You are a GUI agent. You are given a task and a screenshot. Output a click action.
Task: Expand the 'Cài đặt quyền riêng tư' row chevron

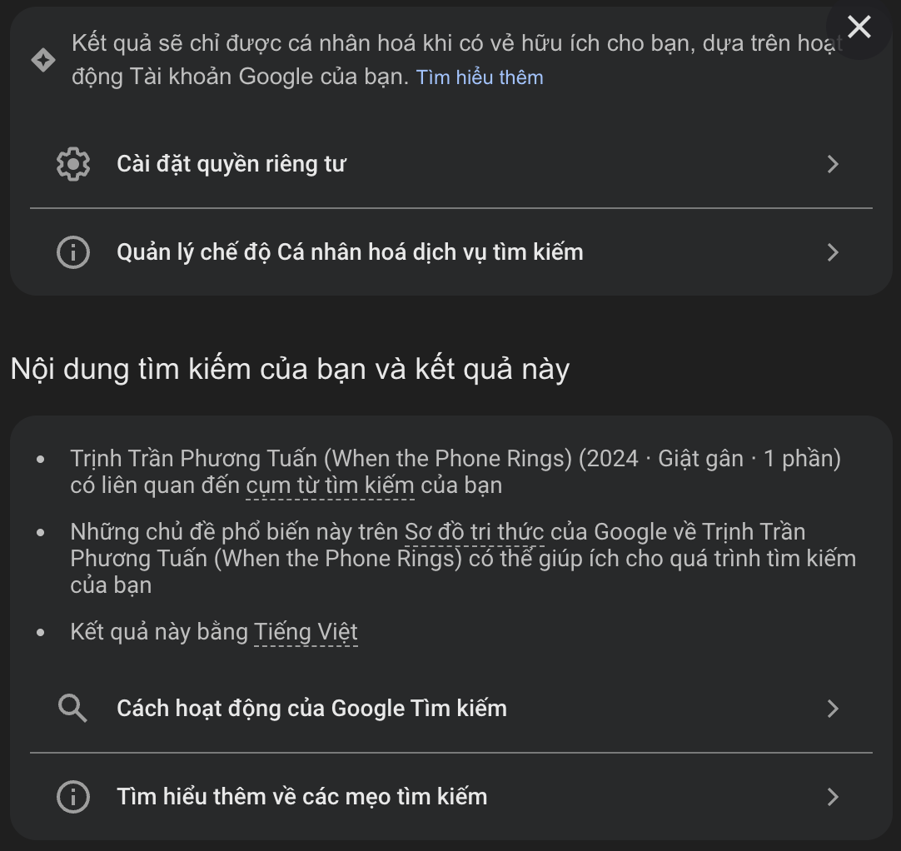[x=833, y=163]
